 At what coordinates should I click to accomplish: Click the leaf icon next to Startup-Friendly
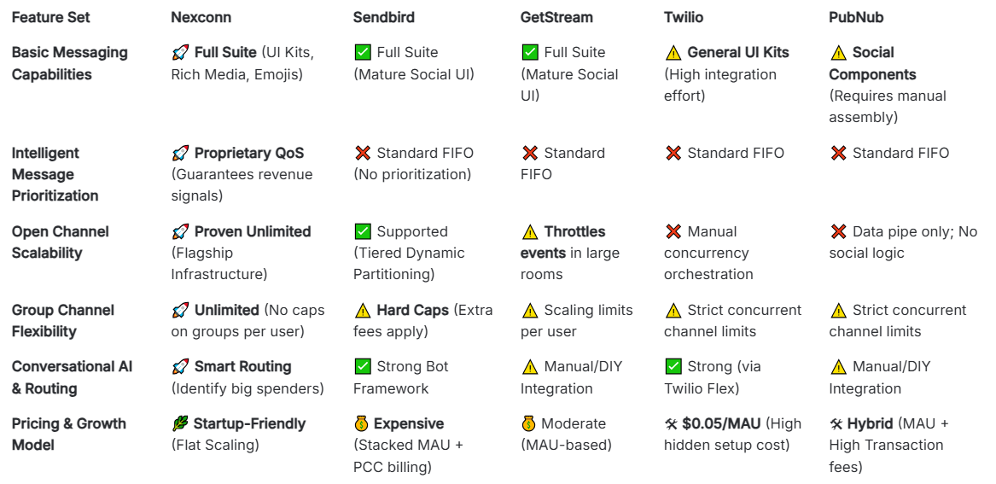click(x=179, y=424)
